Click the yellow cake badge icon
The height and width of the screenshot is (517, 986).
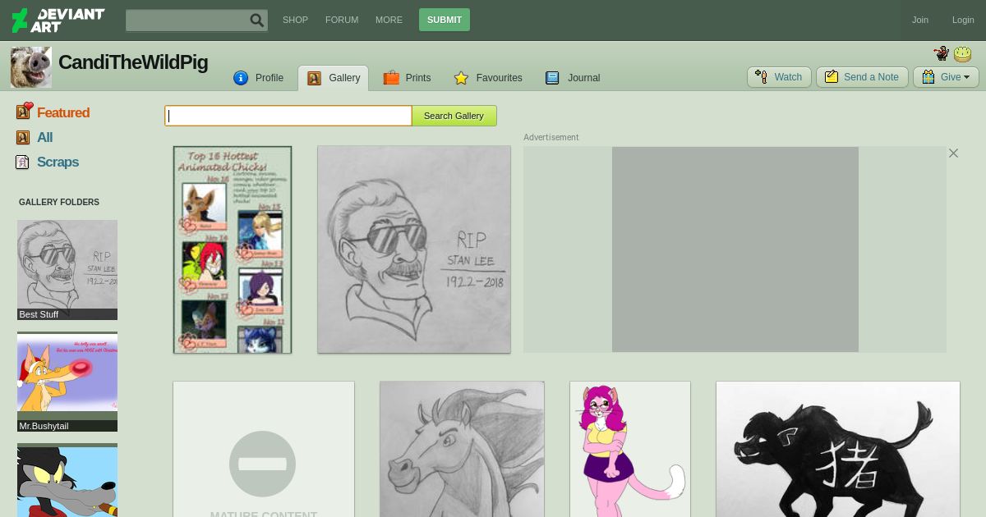[963, 54]
